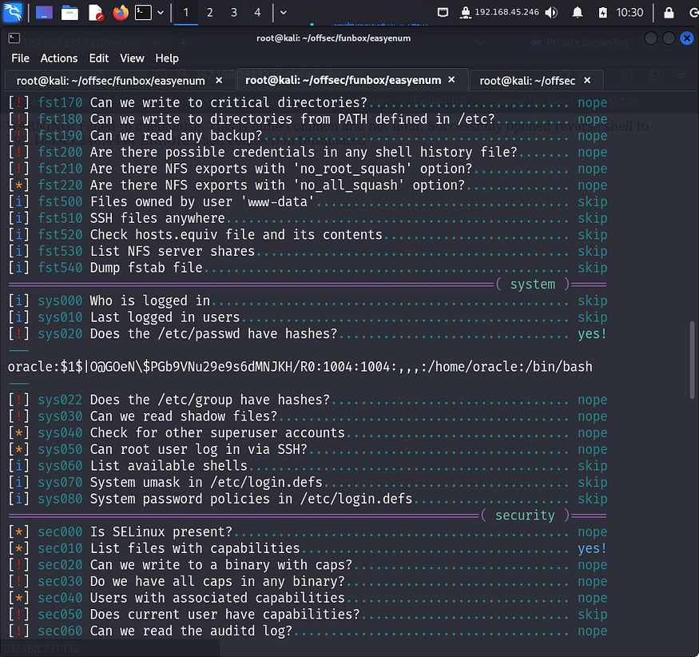Launch the text editor panel icon
The width and height of the screenshot is (699, 657).
[x=95, y=13]
